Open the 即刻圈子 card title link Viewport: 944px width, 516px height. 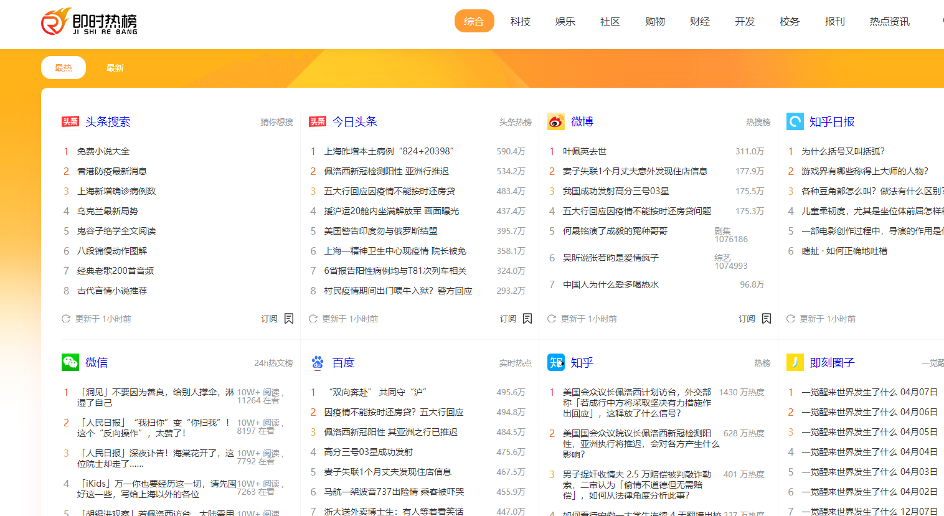(x=832, y=362)
